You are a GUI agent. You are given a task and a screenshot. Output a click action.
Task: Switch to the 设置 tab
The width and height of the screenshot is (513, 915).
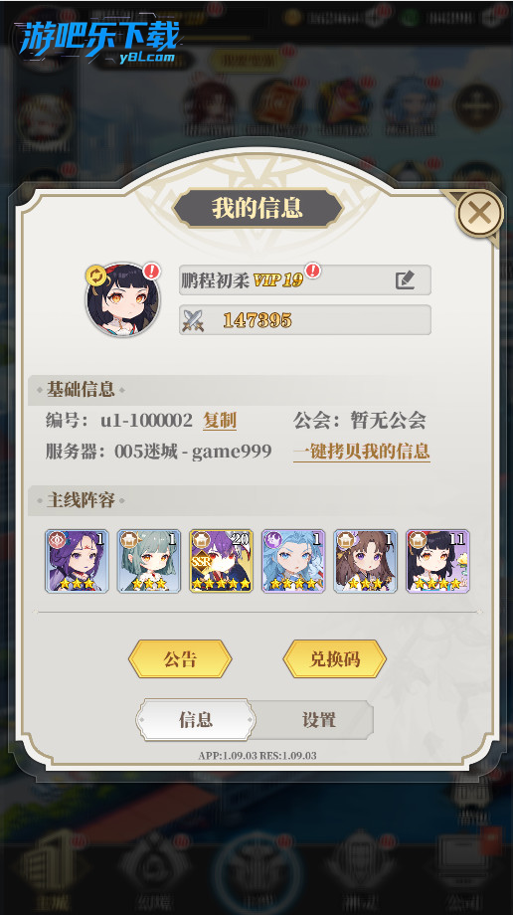click(318, 719)
